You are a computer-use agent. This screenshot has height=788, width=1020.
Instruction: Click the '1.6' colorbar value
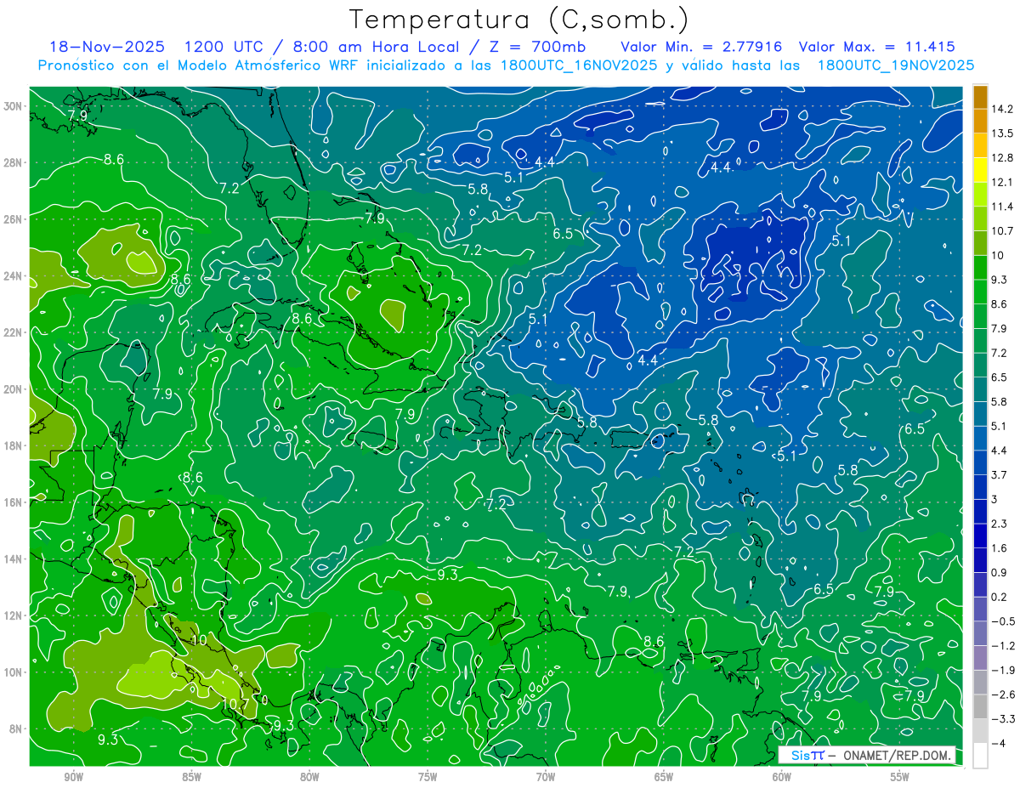pyautogui.click(x=1000, y=548)
